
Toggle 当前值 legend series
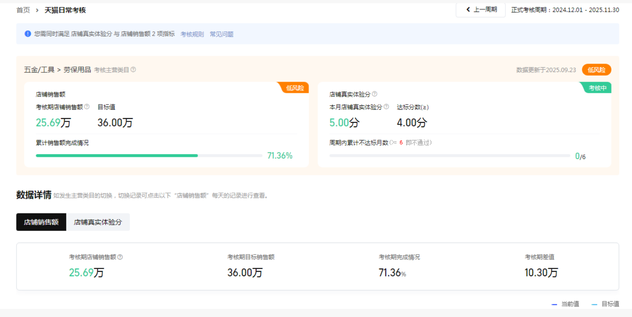click(565, 304)
